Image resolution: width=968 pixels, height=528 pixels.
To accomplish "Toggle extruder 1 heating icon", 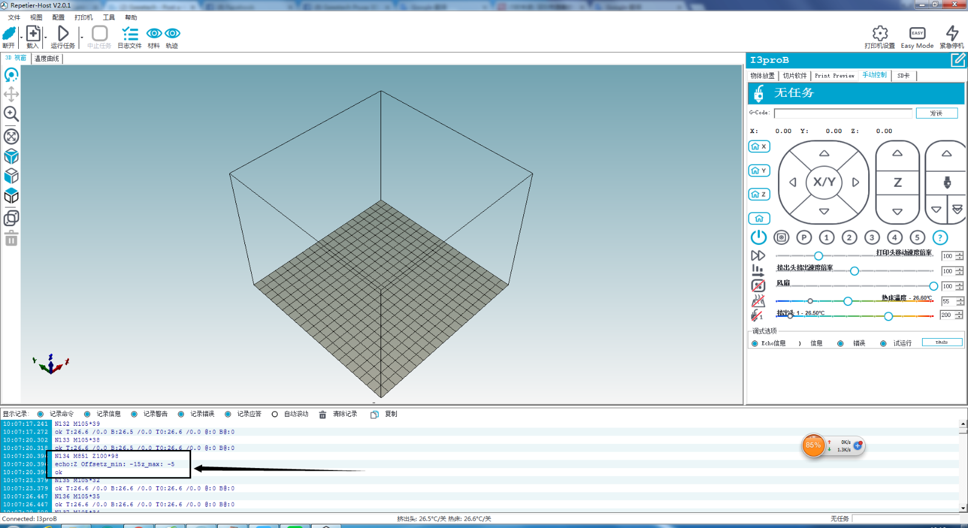I will pyautogui.click(x=757, y=315).
